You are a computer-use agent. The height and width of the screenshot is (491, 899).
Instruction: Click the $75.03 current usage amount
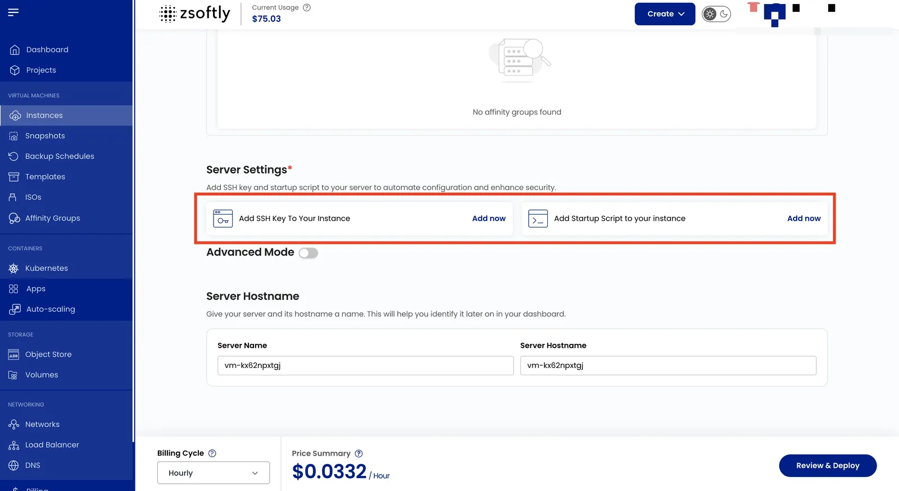coord(266,19)
